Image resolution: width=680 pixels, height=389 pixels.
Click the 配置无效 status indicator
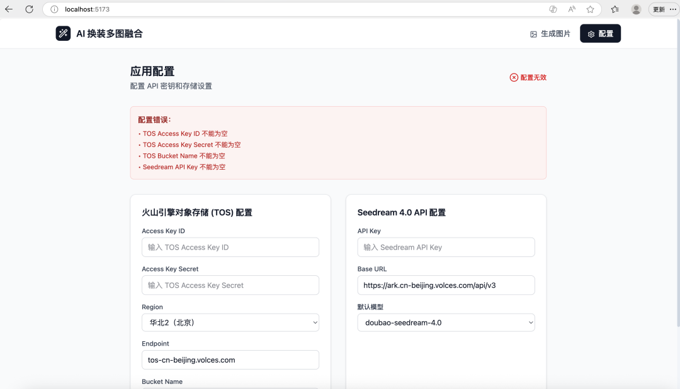(x=528, y=77)
